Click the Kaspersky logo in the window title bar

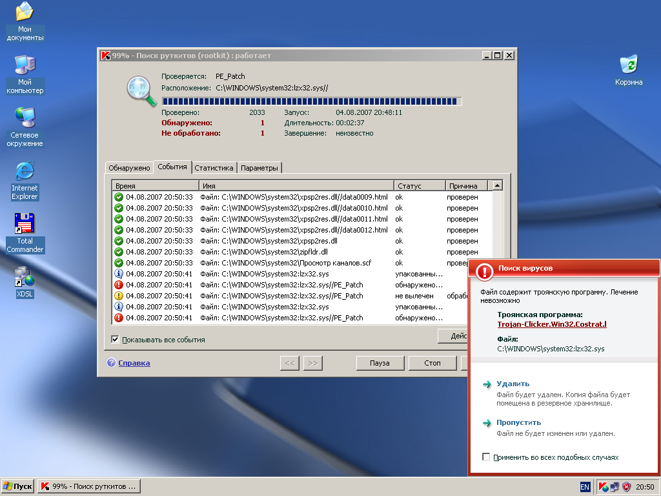tap(106, 56)
